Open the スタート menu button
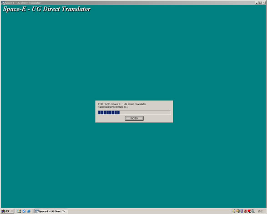267x214 pixels. [x=7, y=211]
